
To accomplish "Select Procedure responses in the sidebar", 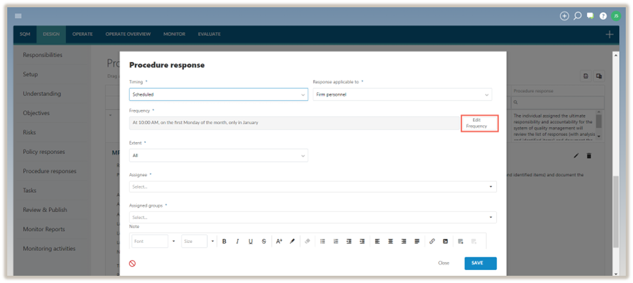I will [x=49, y=171].
